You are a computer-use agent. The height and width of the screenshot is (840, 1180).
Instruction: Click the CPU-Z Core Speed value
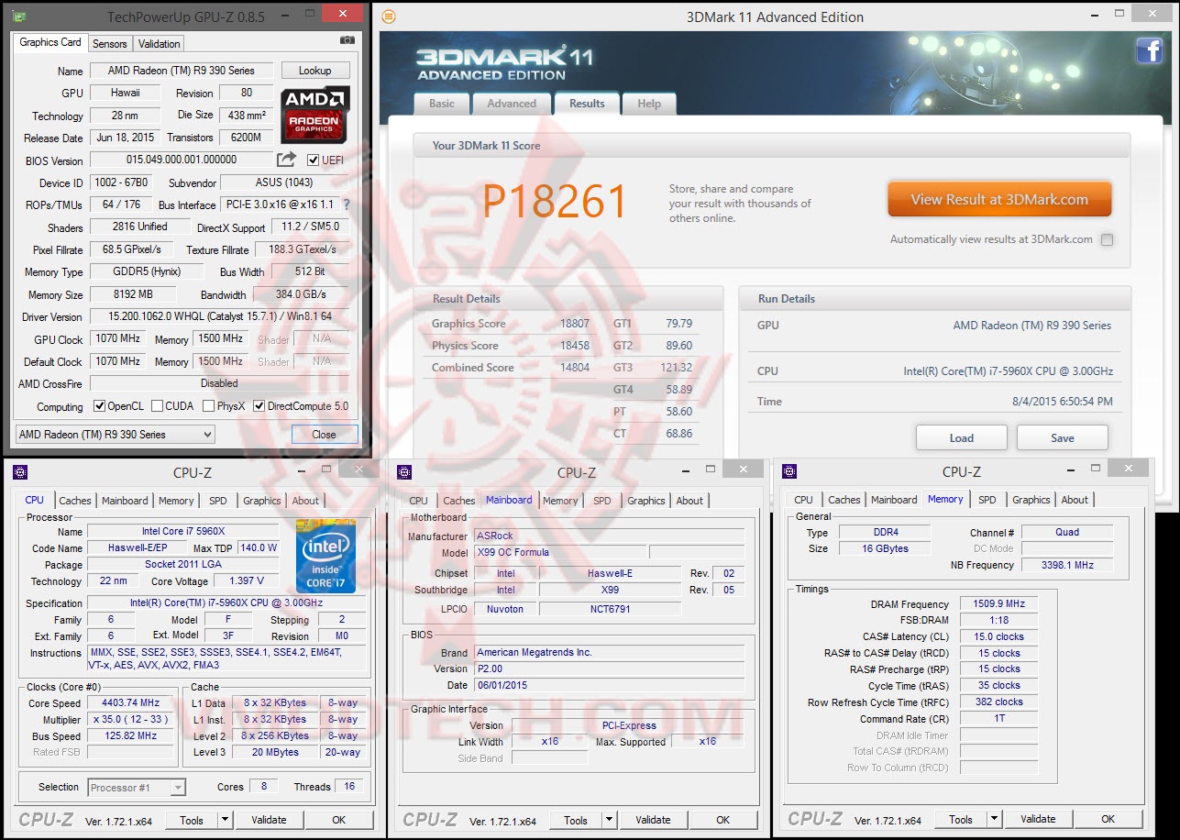click(x=131, y=703)
